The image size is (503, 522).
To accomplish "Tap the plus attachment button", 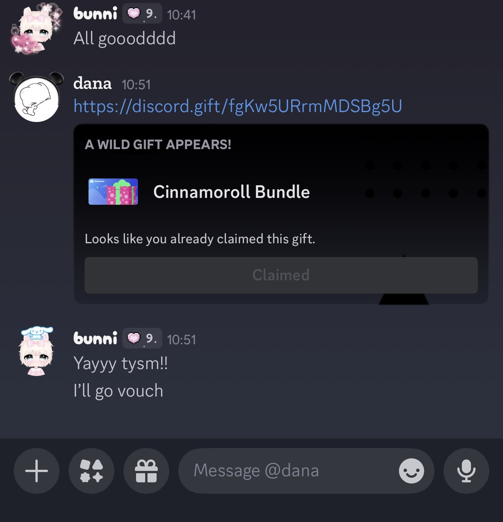I will [x=37, y=471].
